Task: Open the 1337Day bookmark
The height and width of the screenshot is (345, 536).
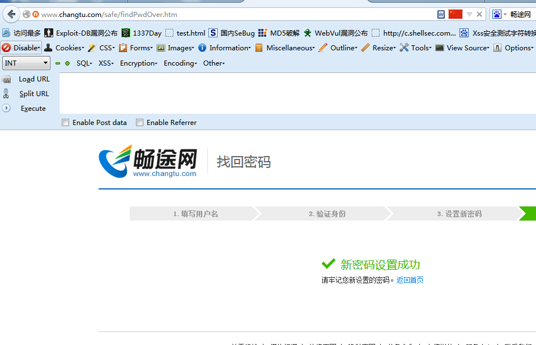Action: pos(142,33)
